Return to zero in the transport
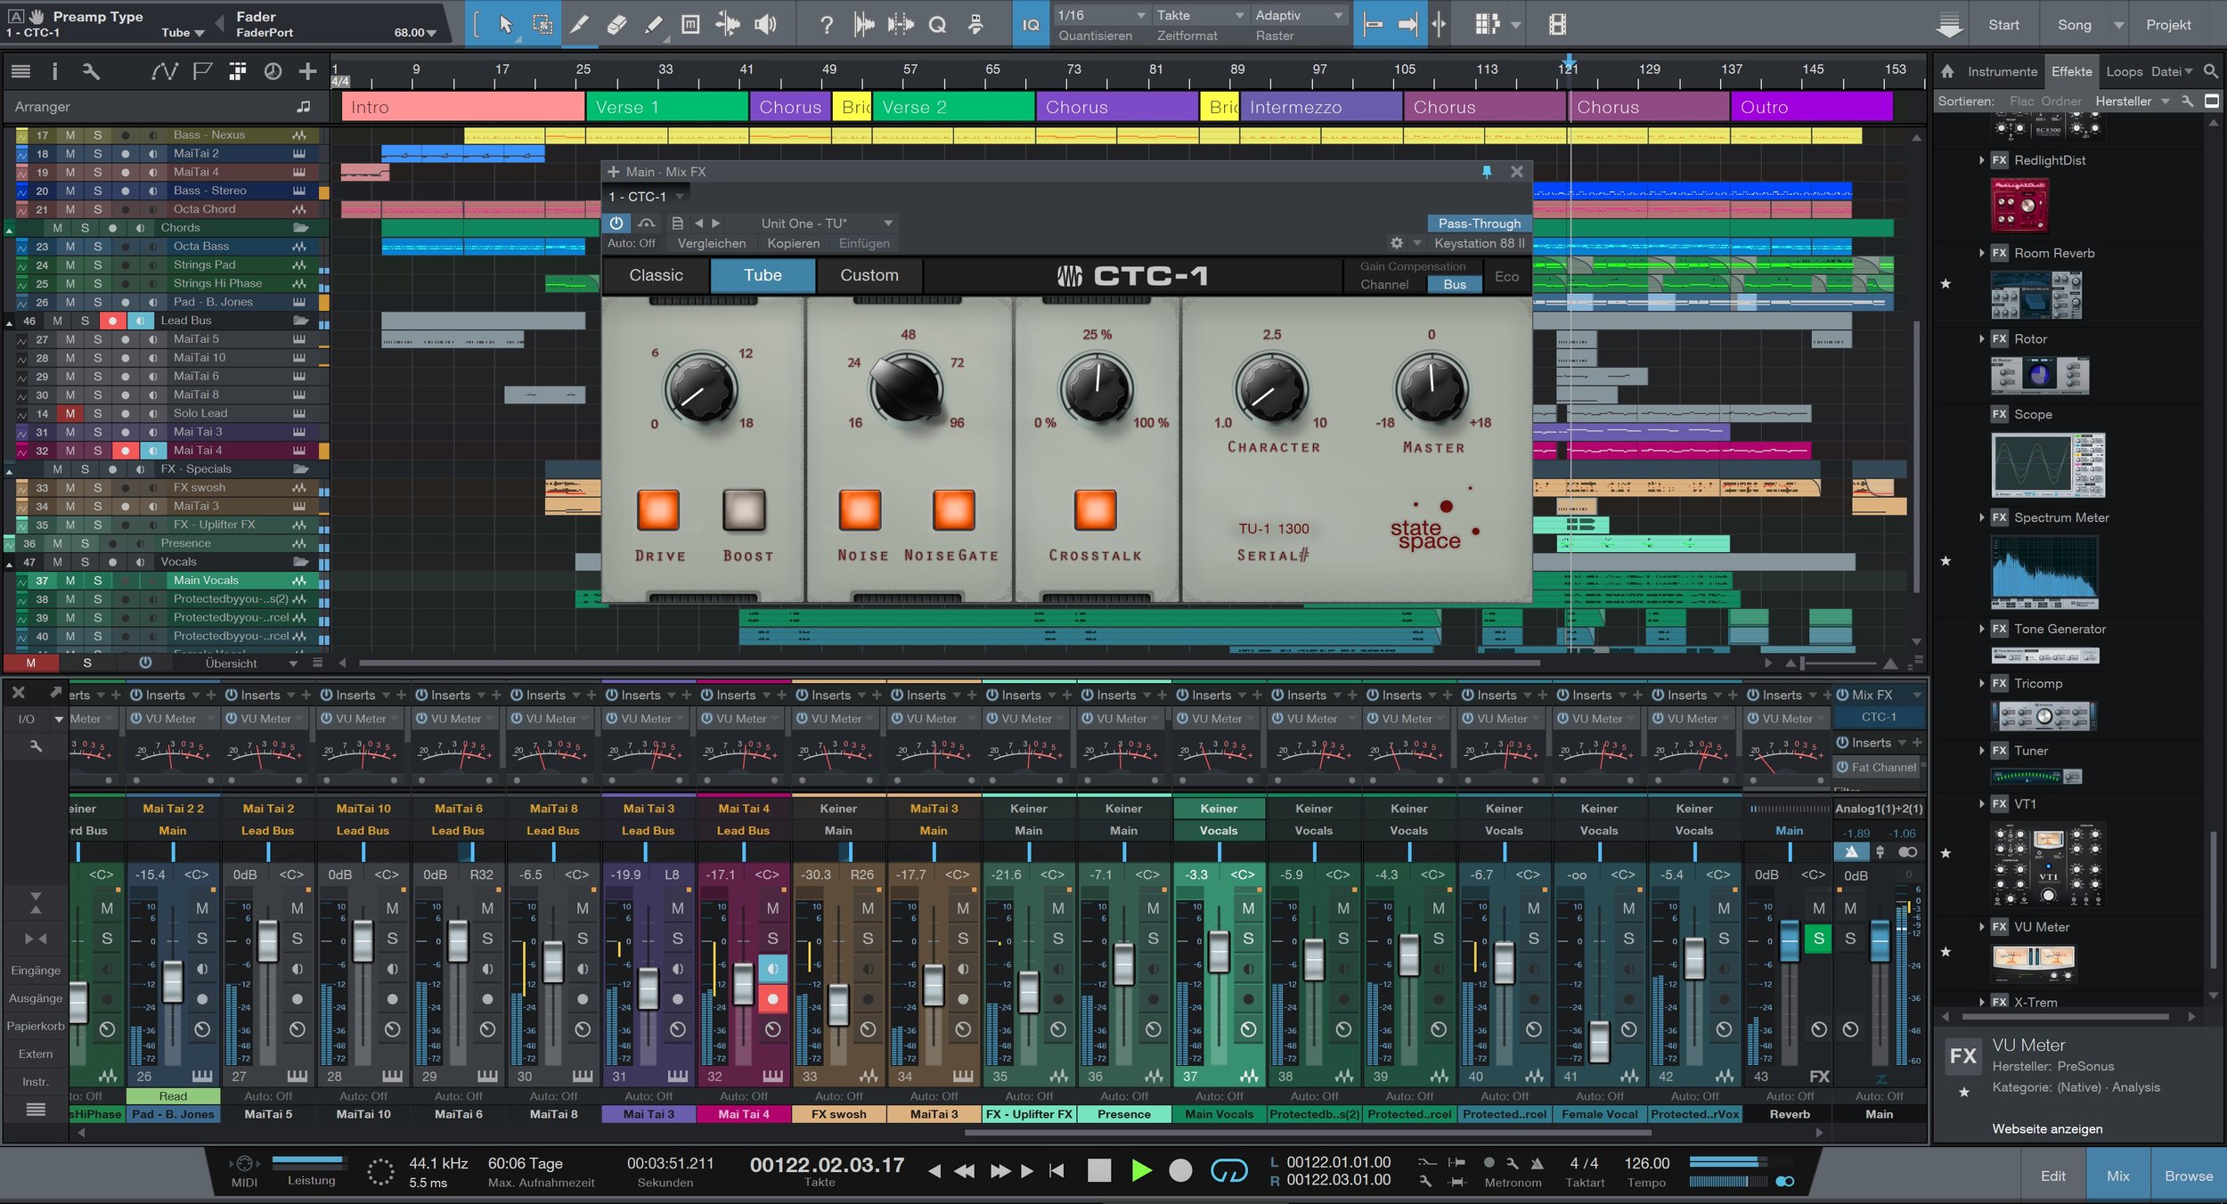 [x=1057, y=1170]
